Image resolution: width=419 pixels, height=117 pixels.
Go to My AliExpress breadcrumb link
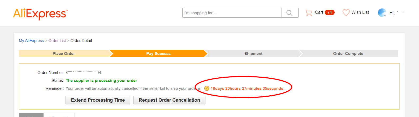(31, 41)
